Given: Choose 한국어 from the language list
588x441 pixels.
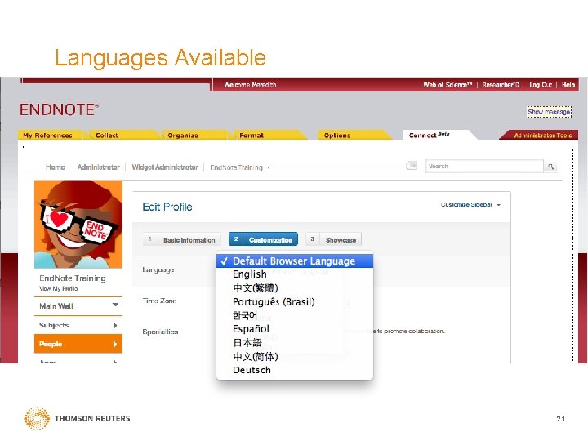Looking at the screenshot, I should pos(295,315).
